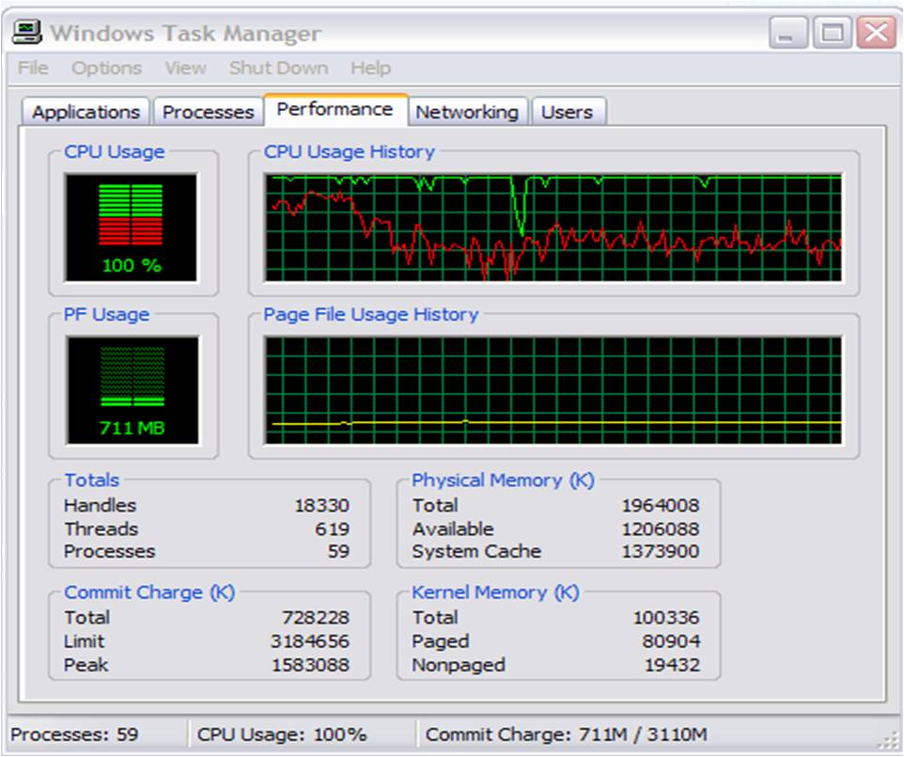Click the Task Manager title bar icon
Screen dimensions: 904x757
pyautogui.click(x=26, y=32)
